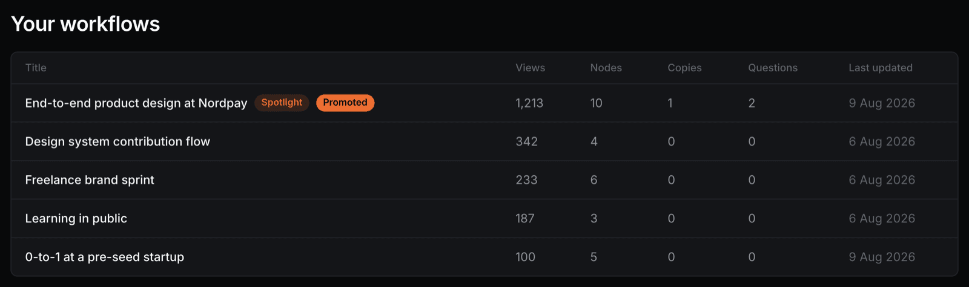Viewport: 969px width, 287px height.
Task: Click the Spotlight badge
Action: click(x=282, y=103)
